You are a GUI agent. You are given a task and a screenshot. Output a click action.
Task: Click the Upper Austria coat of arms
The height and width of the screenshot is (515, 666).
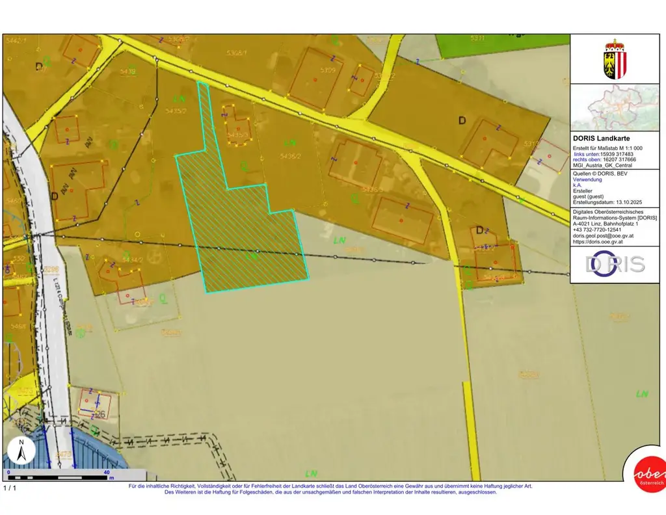tap(615, 59)
